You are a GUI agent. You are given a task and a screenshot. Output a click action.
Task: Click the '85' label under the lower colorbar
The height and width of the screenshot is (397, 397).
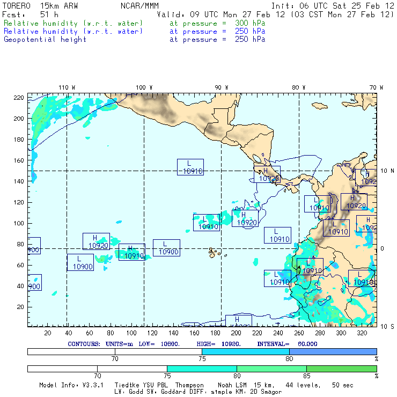(307, 376)
